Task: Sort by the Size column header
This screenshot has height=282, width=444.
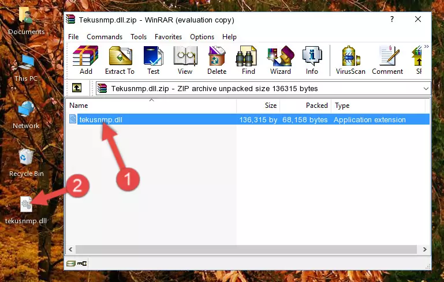Action: pos(258,106)
